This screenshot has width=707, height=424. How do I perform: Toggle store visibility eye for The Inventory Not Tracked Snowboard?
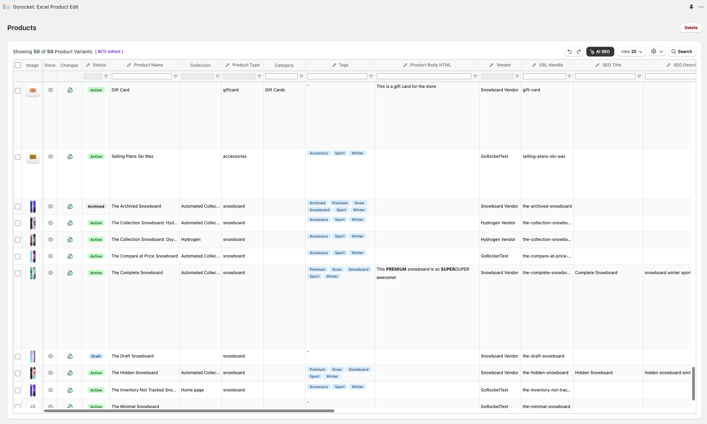(51, 390)
